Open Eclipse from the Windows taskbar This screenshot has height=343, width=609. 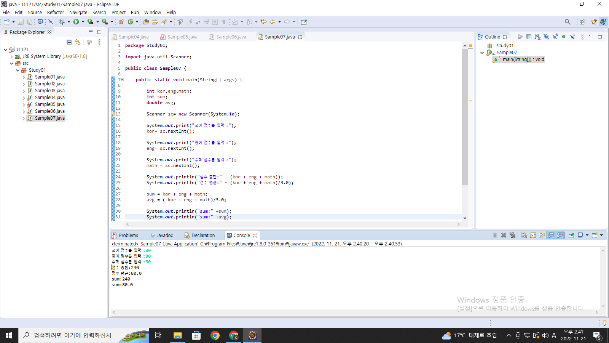252,335
